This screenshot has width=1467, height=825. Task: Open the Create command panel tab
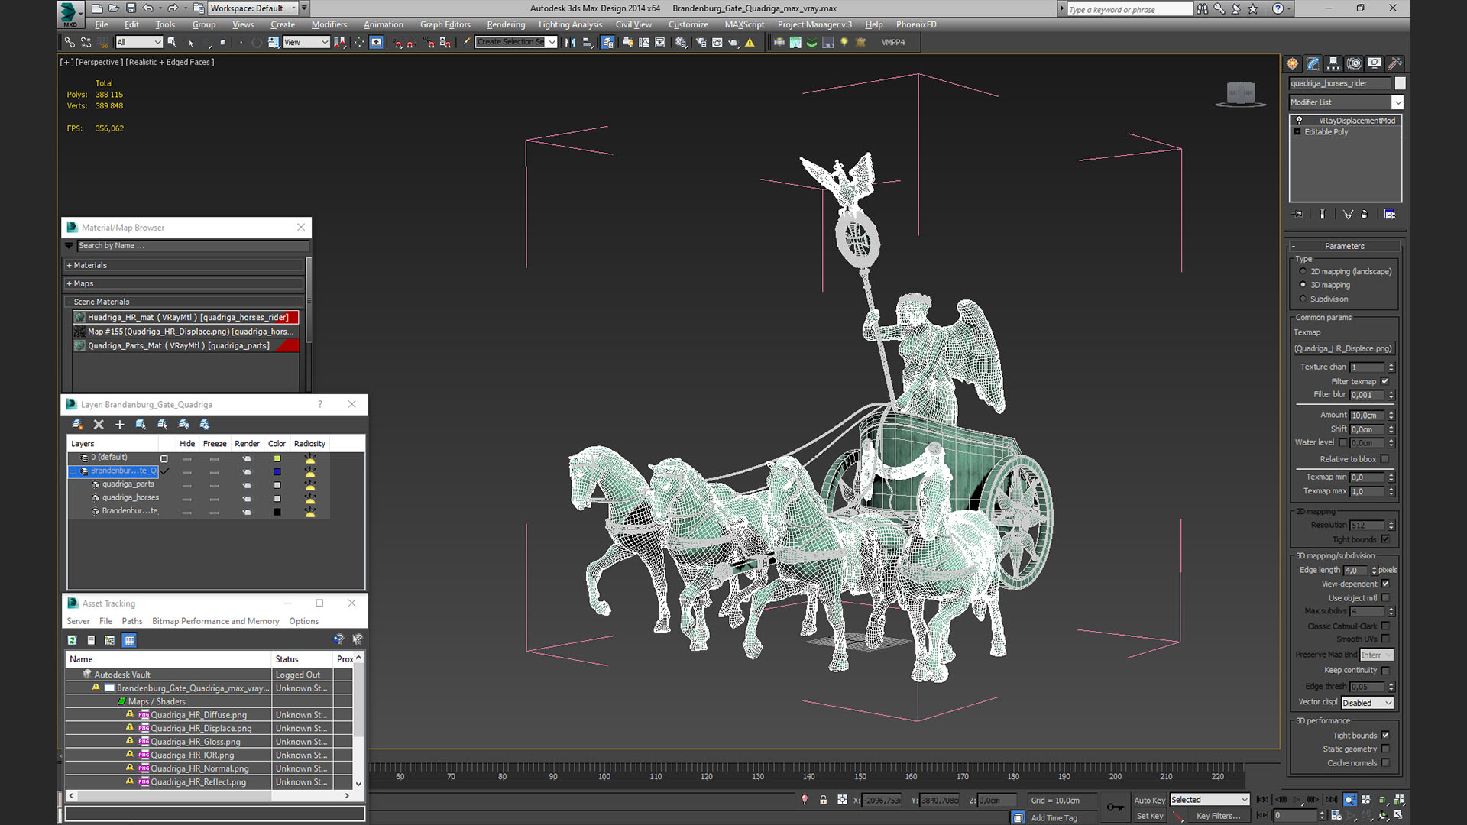[x=1292, y=63]
